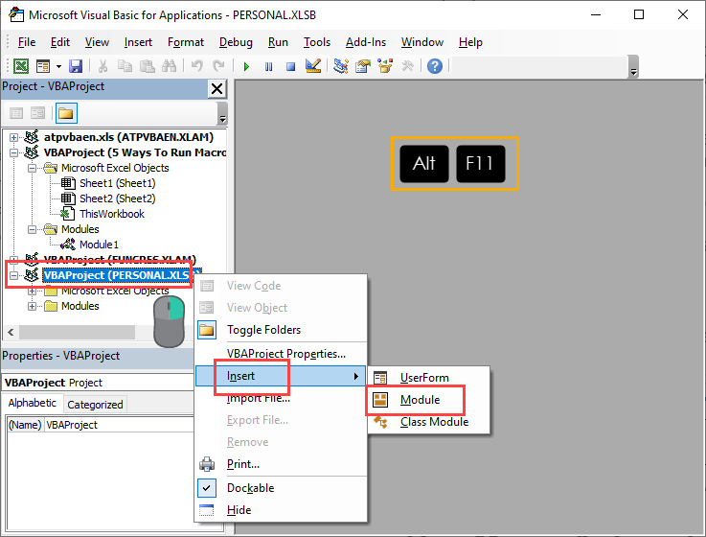This screenshot has width=706, height=537.
Task: Open the Insert menu in menu bar
Action: click(138, 42)
